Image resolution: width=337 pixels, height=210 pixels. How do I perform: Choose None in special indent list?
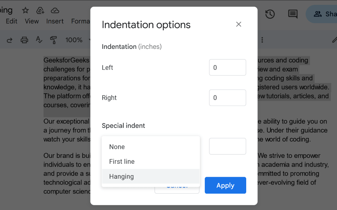tap(117, 147)
